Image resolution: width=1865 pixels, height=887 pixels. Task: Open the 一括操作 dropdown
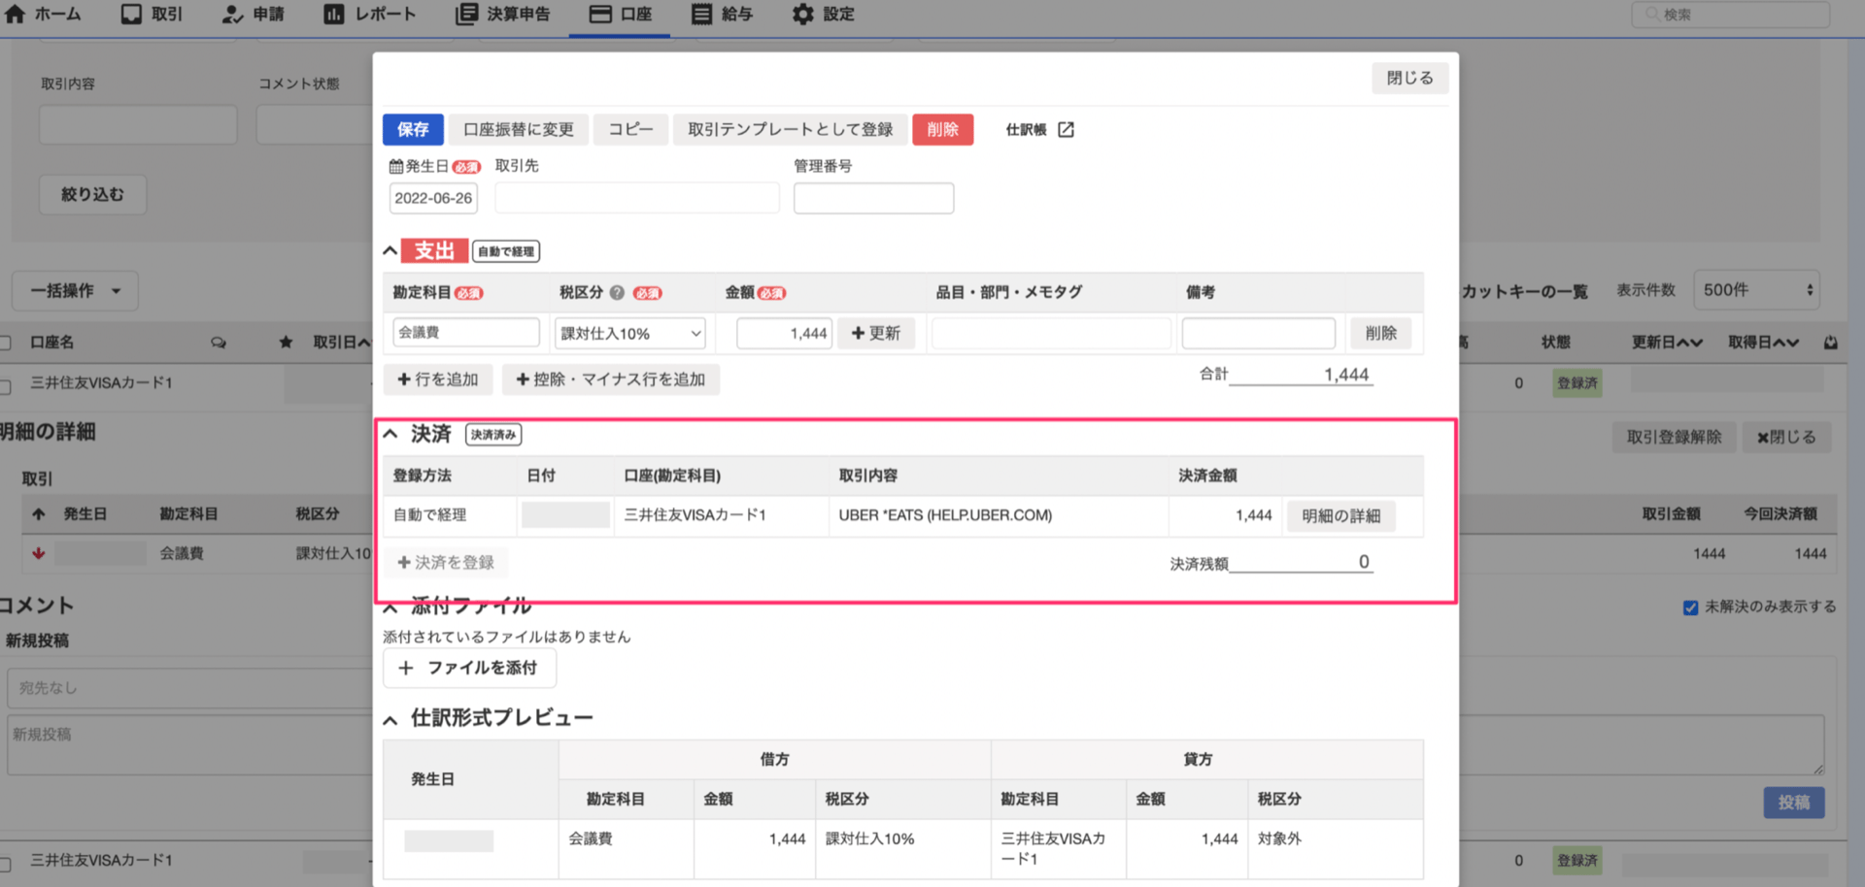75,290
